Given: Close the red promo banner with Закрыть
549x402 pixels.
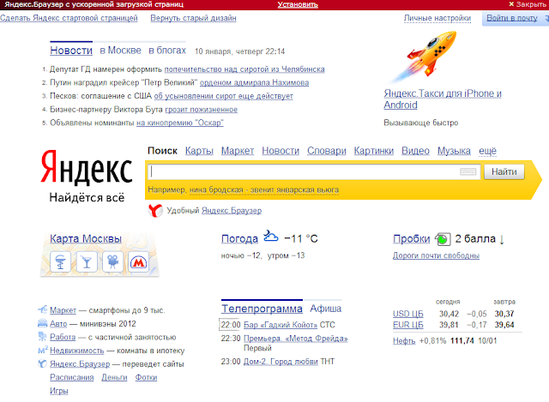Looking at the screenshot, I should (x=527, y=4).
